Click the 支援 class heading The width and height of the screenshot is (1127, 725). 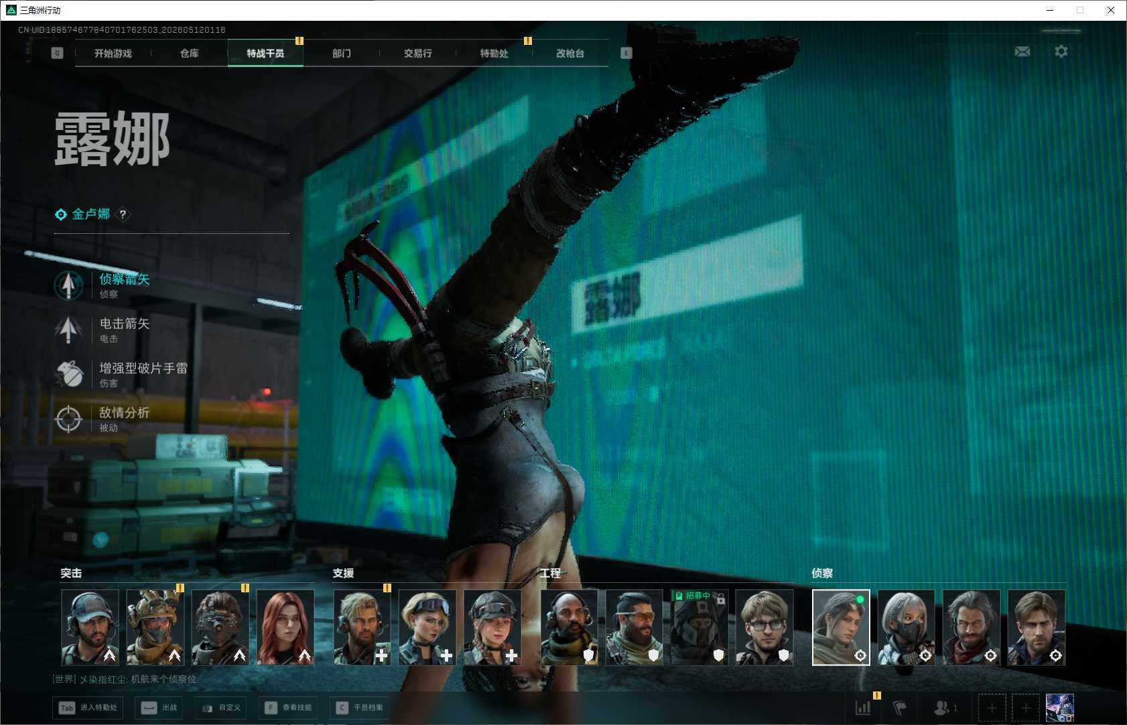(343, 573)
